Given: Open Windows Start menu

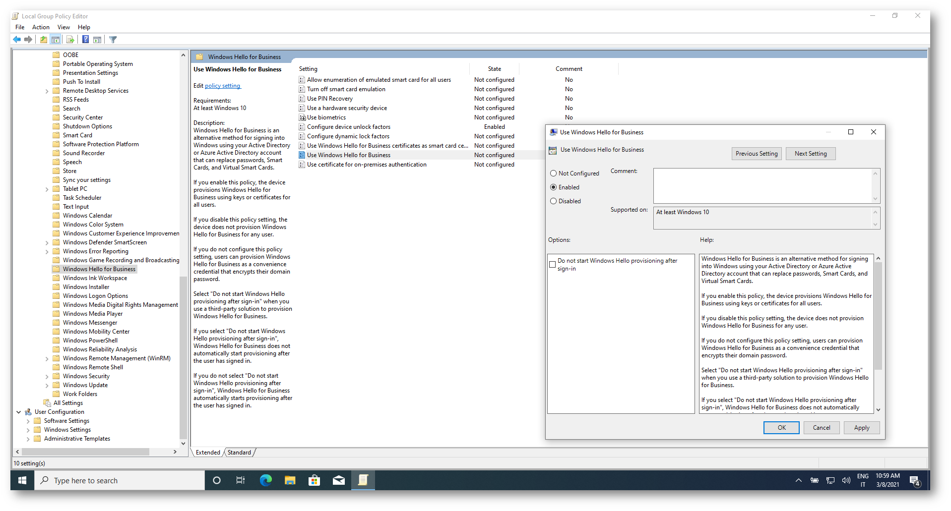Looking at the screenshot, I should point(22,480).
